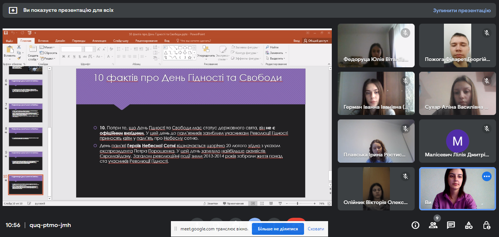Start slideshow icon in status bar
The height and width of the screenshot is (237, 499).
point(280,203)
